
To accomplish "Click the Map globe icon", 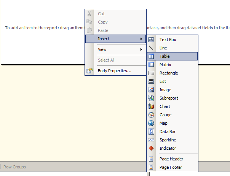I will 151,123.
